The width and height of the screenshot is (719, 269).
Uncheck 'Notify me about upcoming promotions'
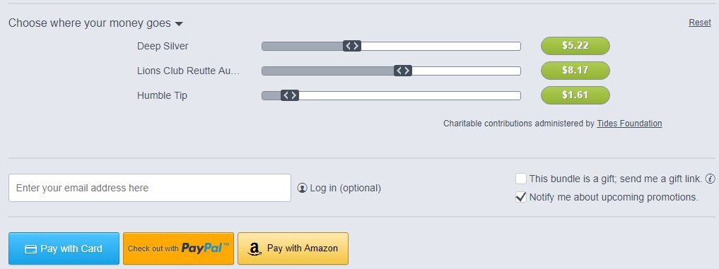pyautogui.click(x=520, y=197)
